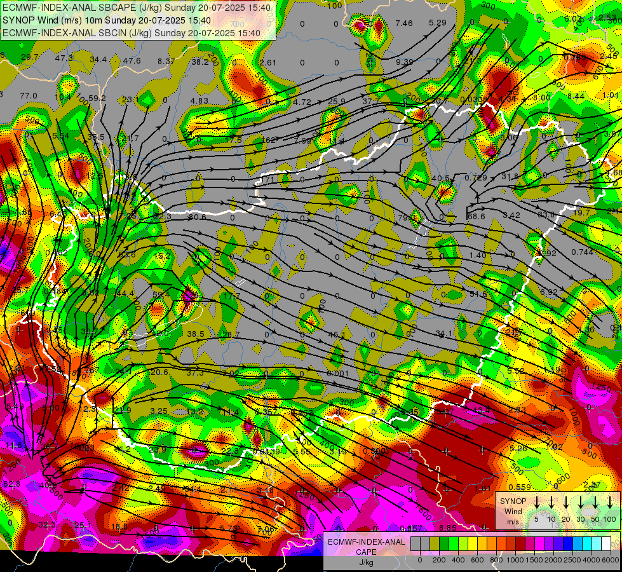Click the 1.40 value on the map
The width and height of the screenshot is (622, 572).
click(x=477, y=255)
